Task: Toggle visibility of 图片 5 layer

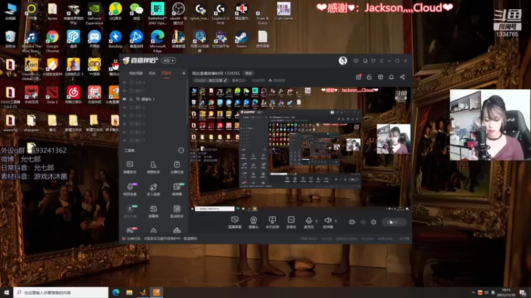Action: [x=124, y=124]
